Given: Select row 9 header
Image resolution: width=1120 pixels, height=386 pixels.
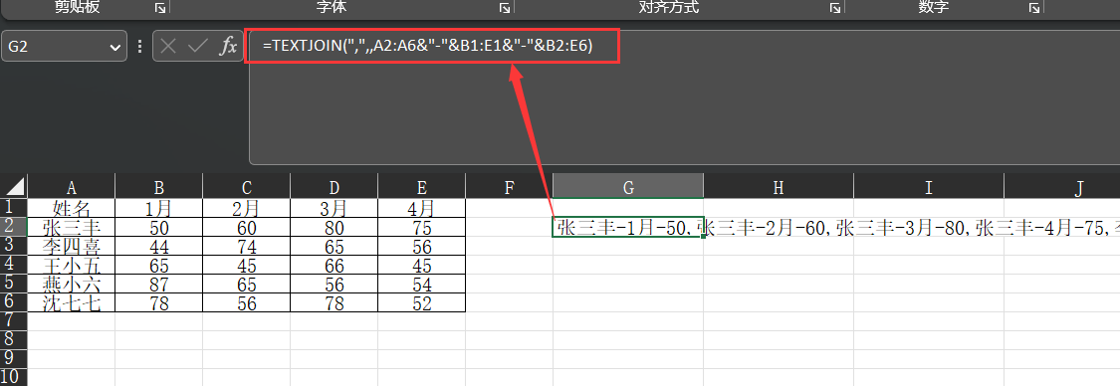Looking at the screenshot, I should point(14,359).
